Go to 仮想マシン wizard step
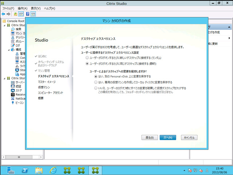 click(44, 87)
